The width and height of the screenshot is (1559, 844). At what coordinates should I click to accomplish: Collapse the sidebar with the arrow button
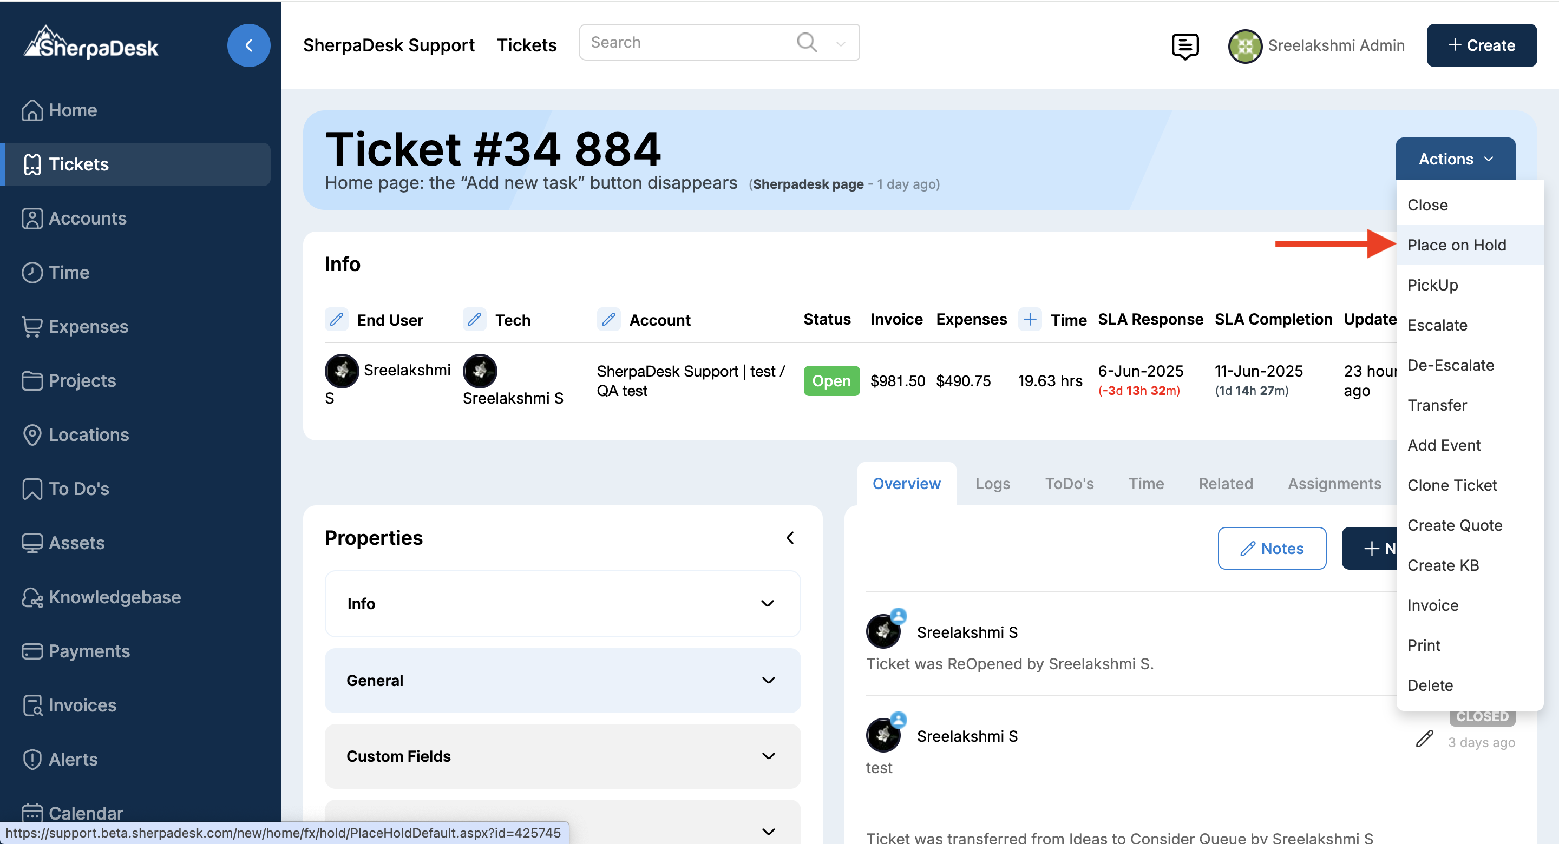[249, 45]
